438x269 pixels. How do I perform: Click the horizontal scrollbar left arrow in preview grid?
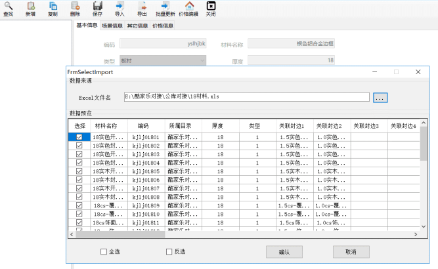72,234
